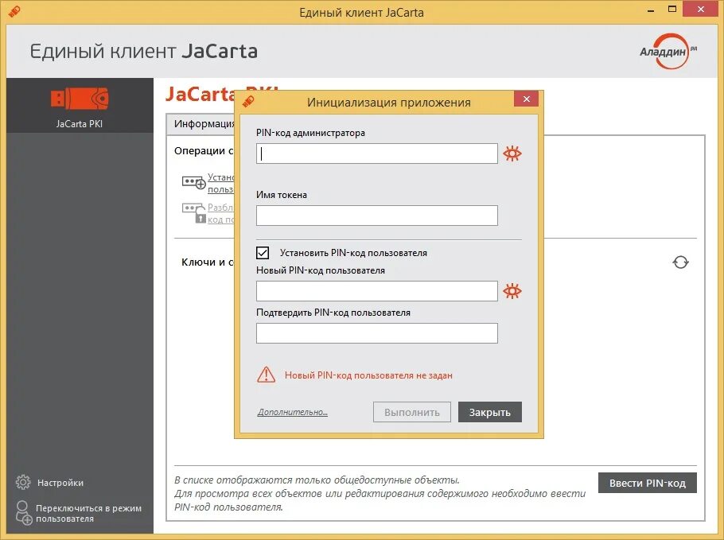Click the 'Закрыть' button in dialog
724x540 pixels.
pyautogui.click(x=490, y=412)
